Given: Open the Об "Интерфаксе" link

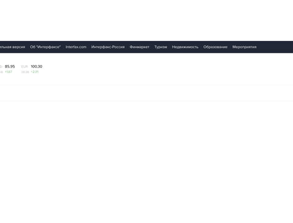Looking at the screenshot, I should (45, 47).
